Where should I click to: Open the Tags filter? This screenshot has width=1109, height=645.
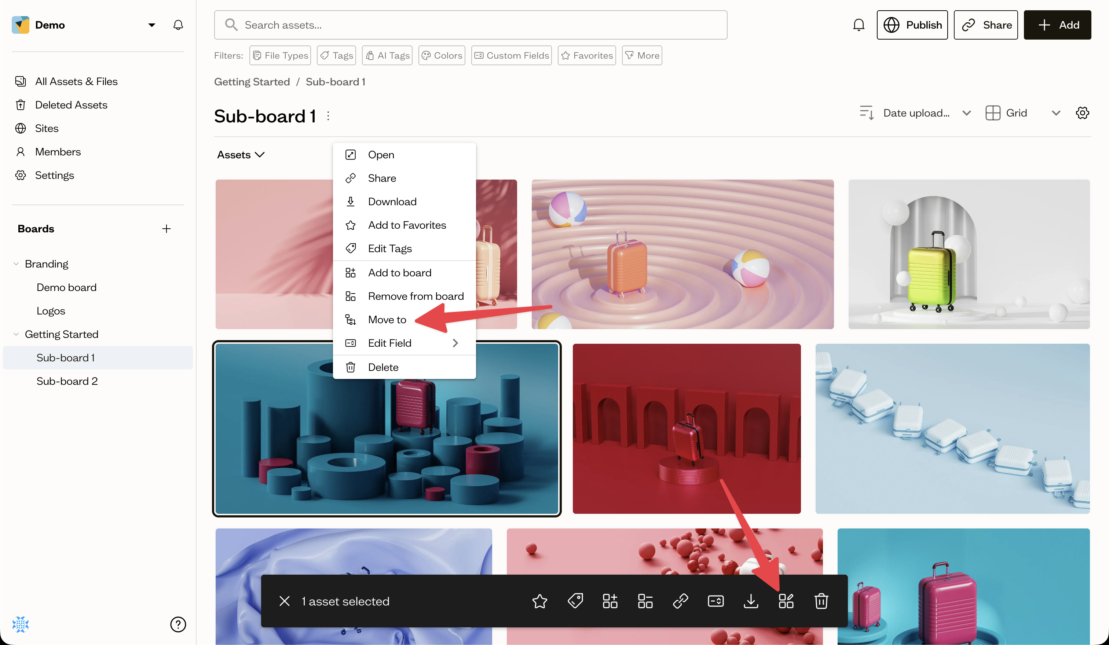click(x=336, y=55)
